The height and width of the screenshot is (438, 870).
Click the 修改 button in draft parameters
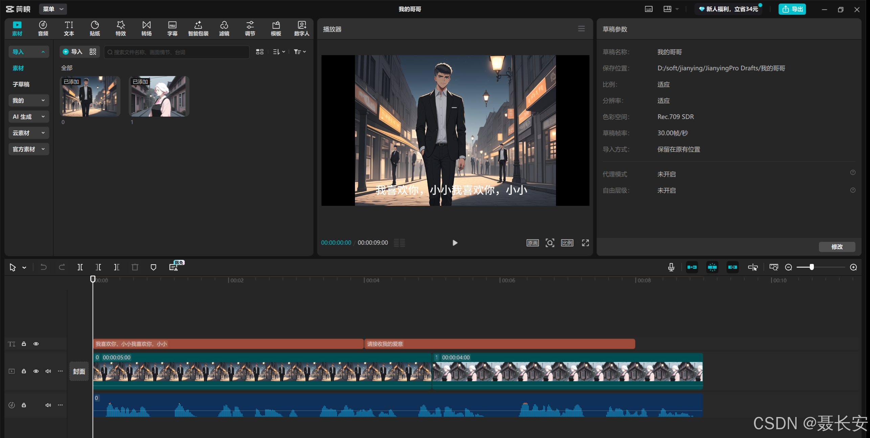[837, 247]
